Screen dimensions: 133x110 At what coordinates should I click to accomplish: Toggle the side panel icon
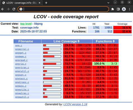(x=118, y=9)
